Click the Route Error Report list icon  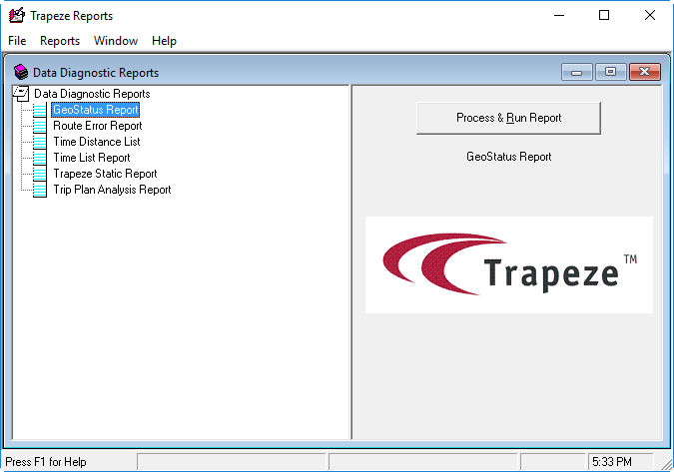pyautogui.click(x=40, y=126)
